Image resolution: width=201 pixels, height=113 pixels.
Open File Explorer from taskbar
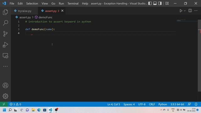pos(33,110)
